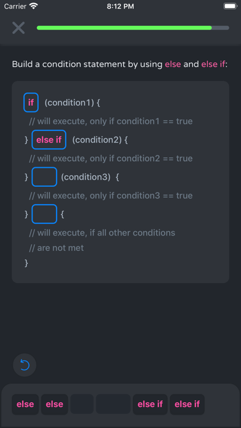Click the green lesson progress bar

(133, 28)
